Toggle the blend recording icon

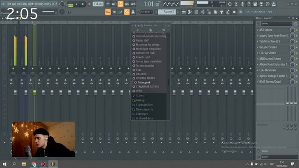coord(127,4)
